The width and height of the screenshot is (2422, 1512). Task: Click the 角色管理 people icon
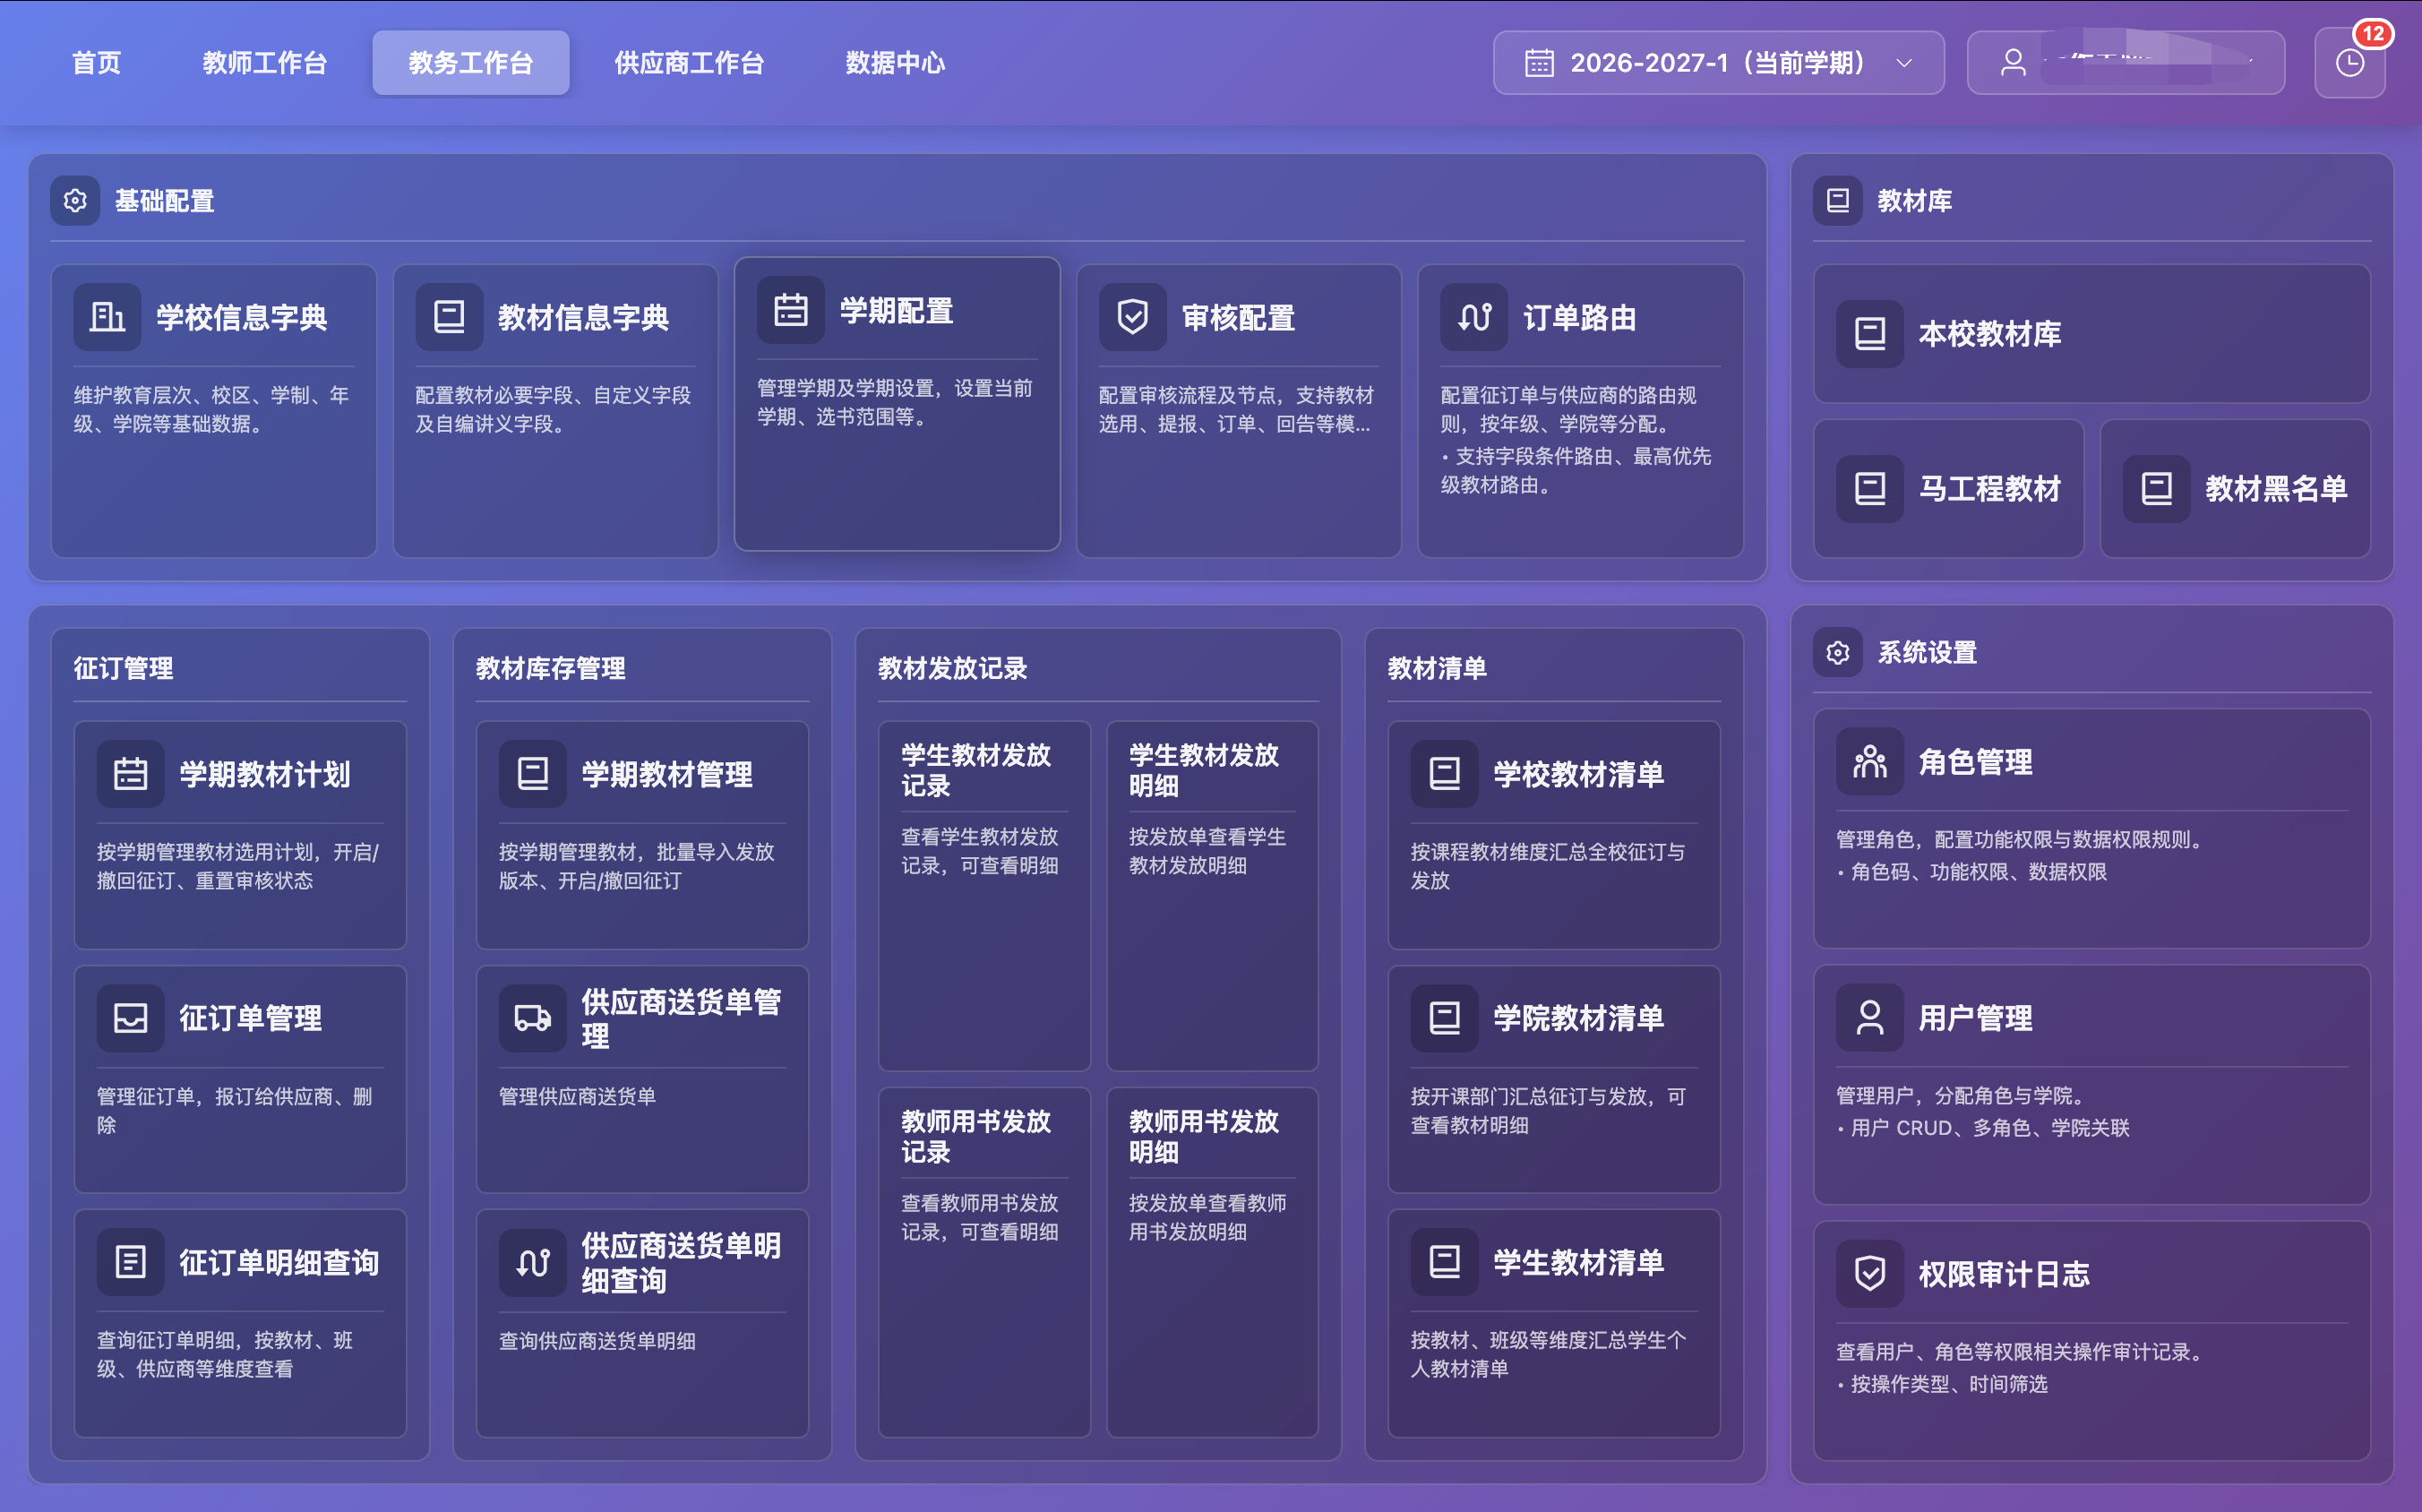click(x=1870, y=762)
